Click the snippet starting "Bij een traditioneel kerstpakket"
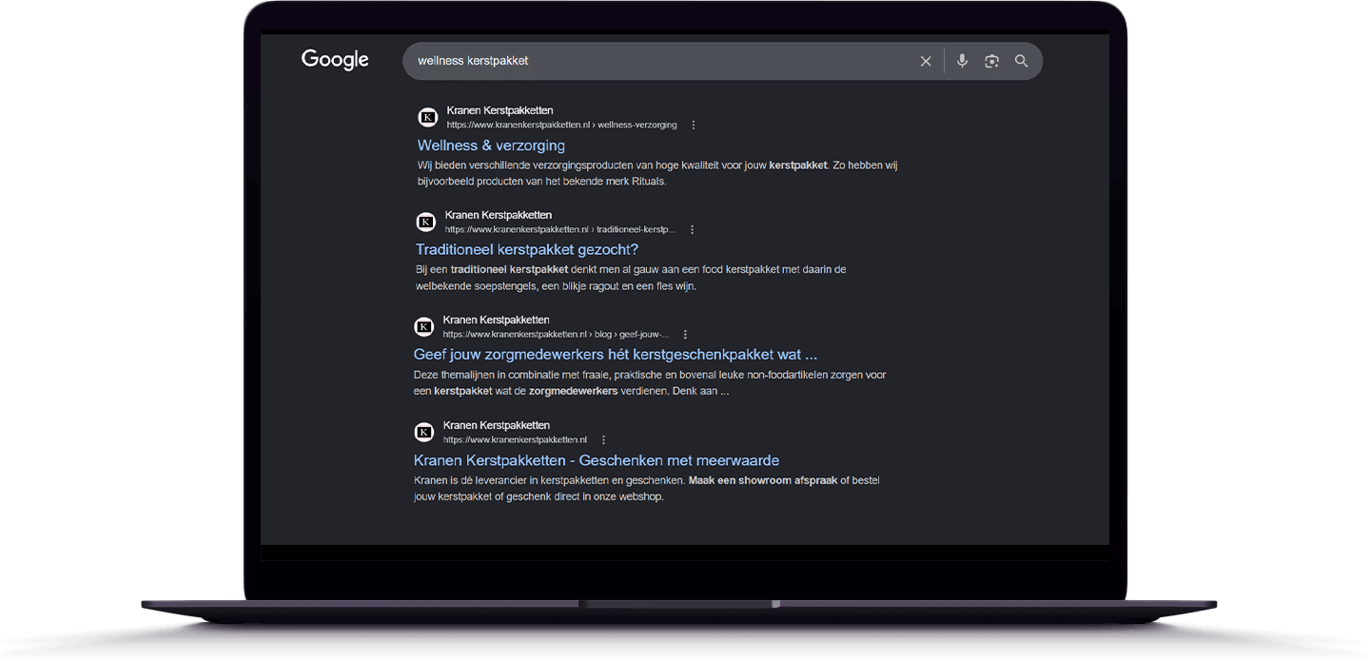Viewport: 1370px width, 661px height. point(631,278)
